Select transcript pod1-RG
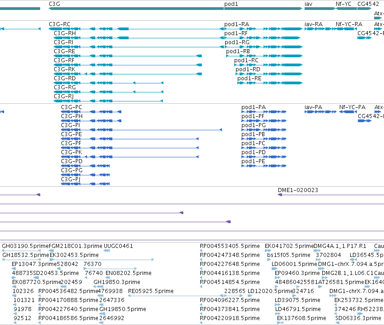384x325 pixels. click(237, 42)
